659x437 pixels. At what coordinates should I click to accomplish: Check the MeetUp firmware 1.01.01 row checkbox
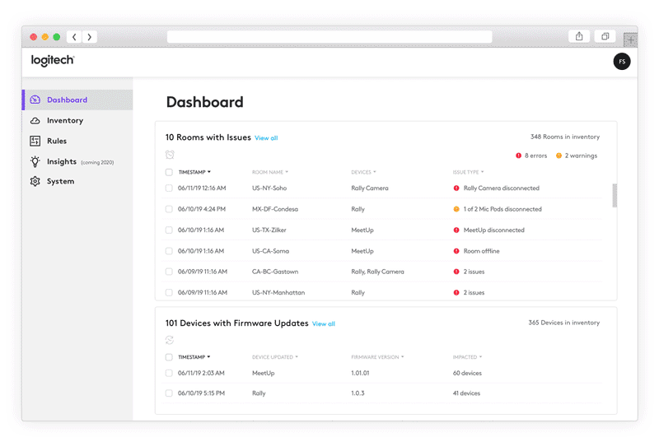coord(169,373)
